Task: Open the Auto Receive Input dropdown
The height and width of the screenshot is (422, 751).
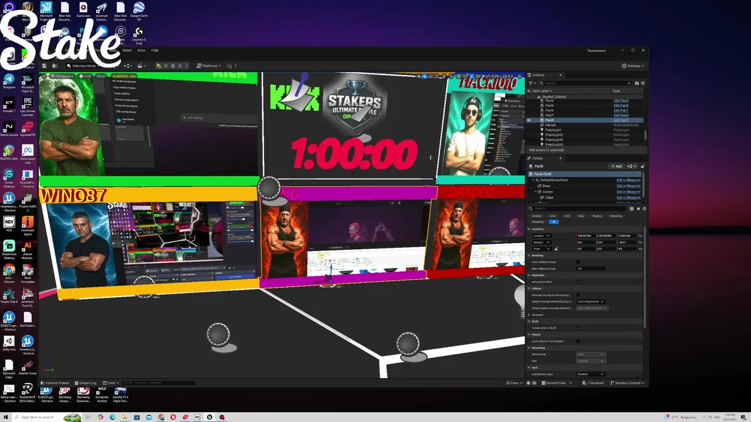Action: [591, 374]
